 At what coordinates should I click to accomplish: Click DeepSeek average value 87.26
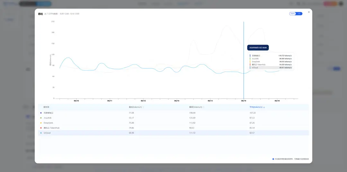click(252, 123)
